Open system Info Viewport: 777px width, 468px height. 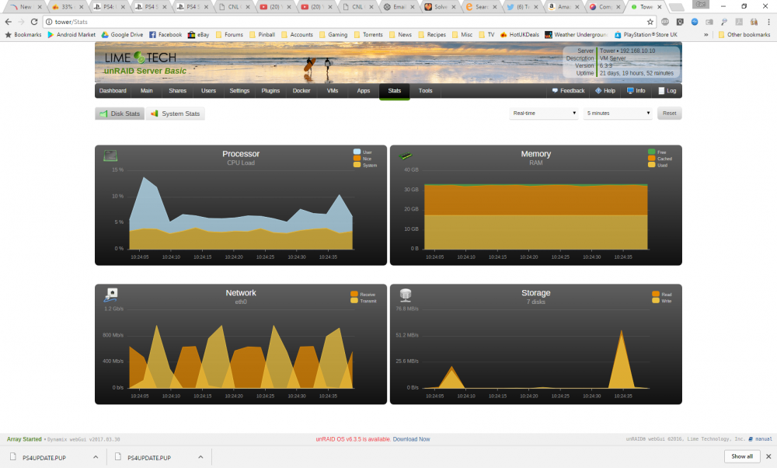pos(636,91)
